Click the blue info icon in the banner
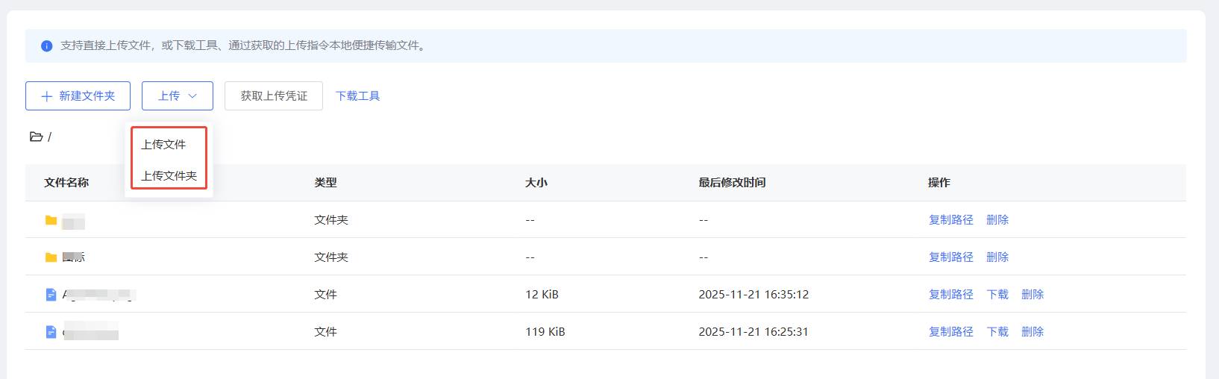Screen dimensions: 1219x379 click(46, 46)
